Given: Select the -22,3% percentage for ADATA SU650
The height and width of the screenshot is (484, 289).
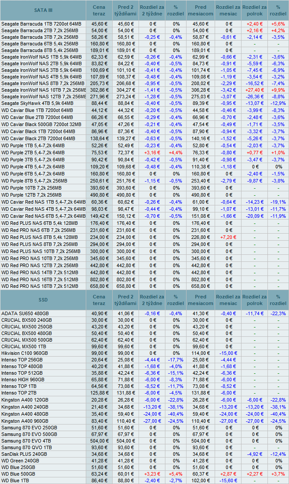Looking at the screenshot, I should point(278,313).
